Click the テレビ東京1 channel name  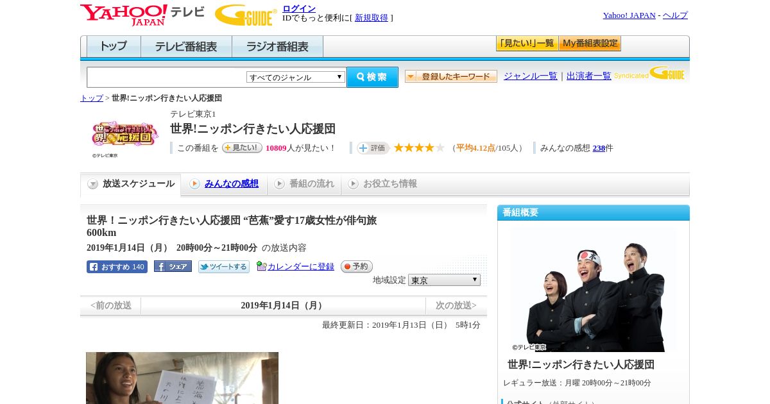193,114
